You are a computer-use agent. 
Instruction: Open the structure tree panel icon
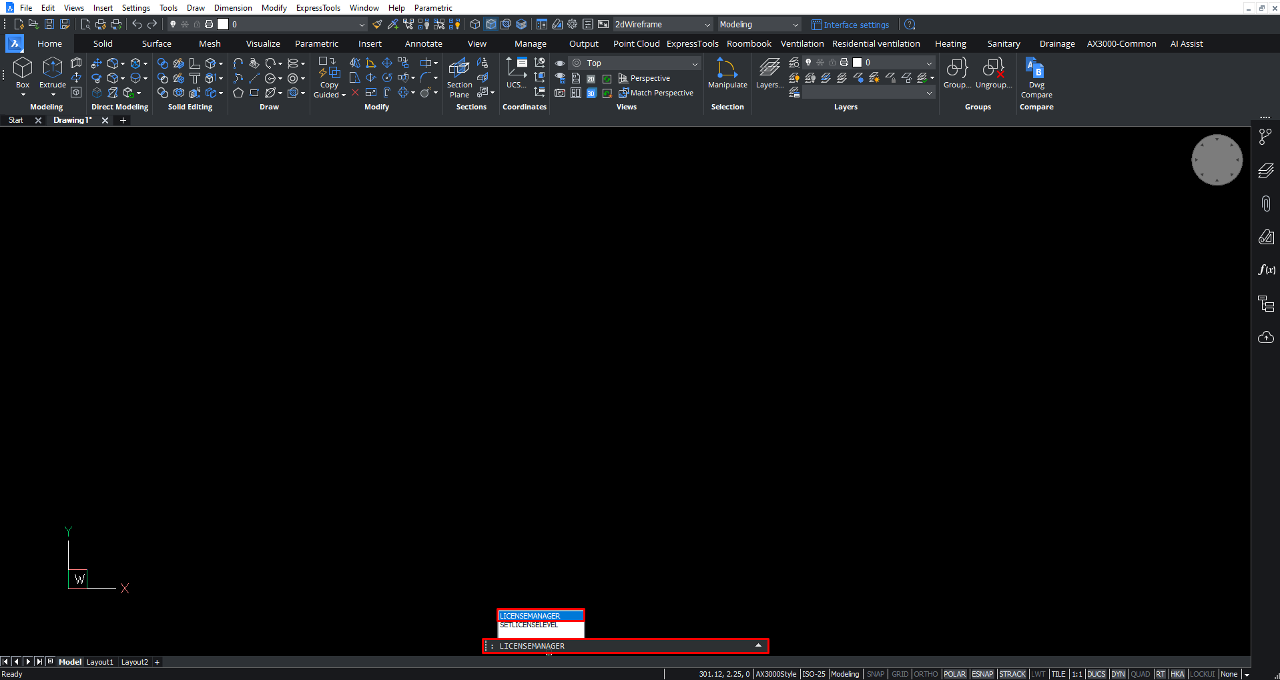coord(1266,304)
